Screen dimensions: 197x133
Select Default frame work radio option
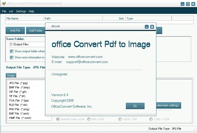point(58,119)
